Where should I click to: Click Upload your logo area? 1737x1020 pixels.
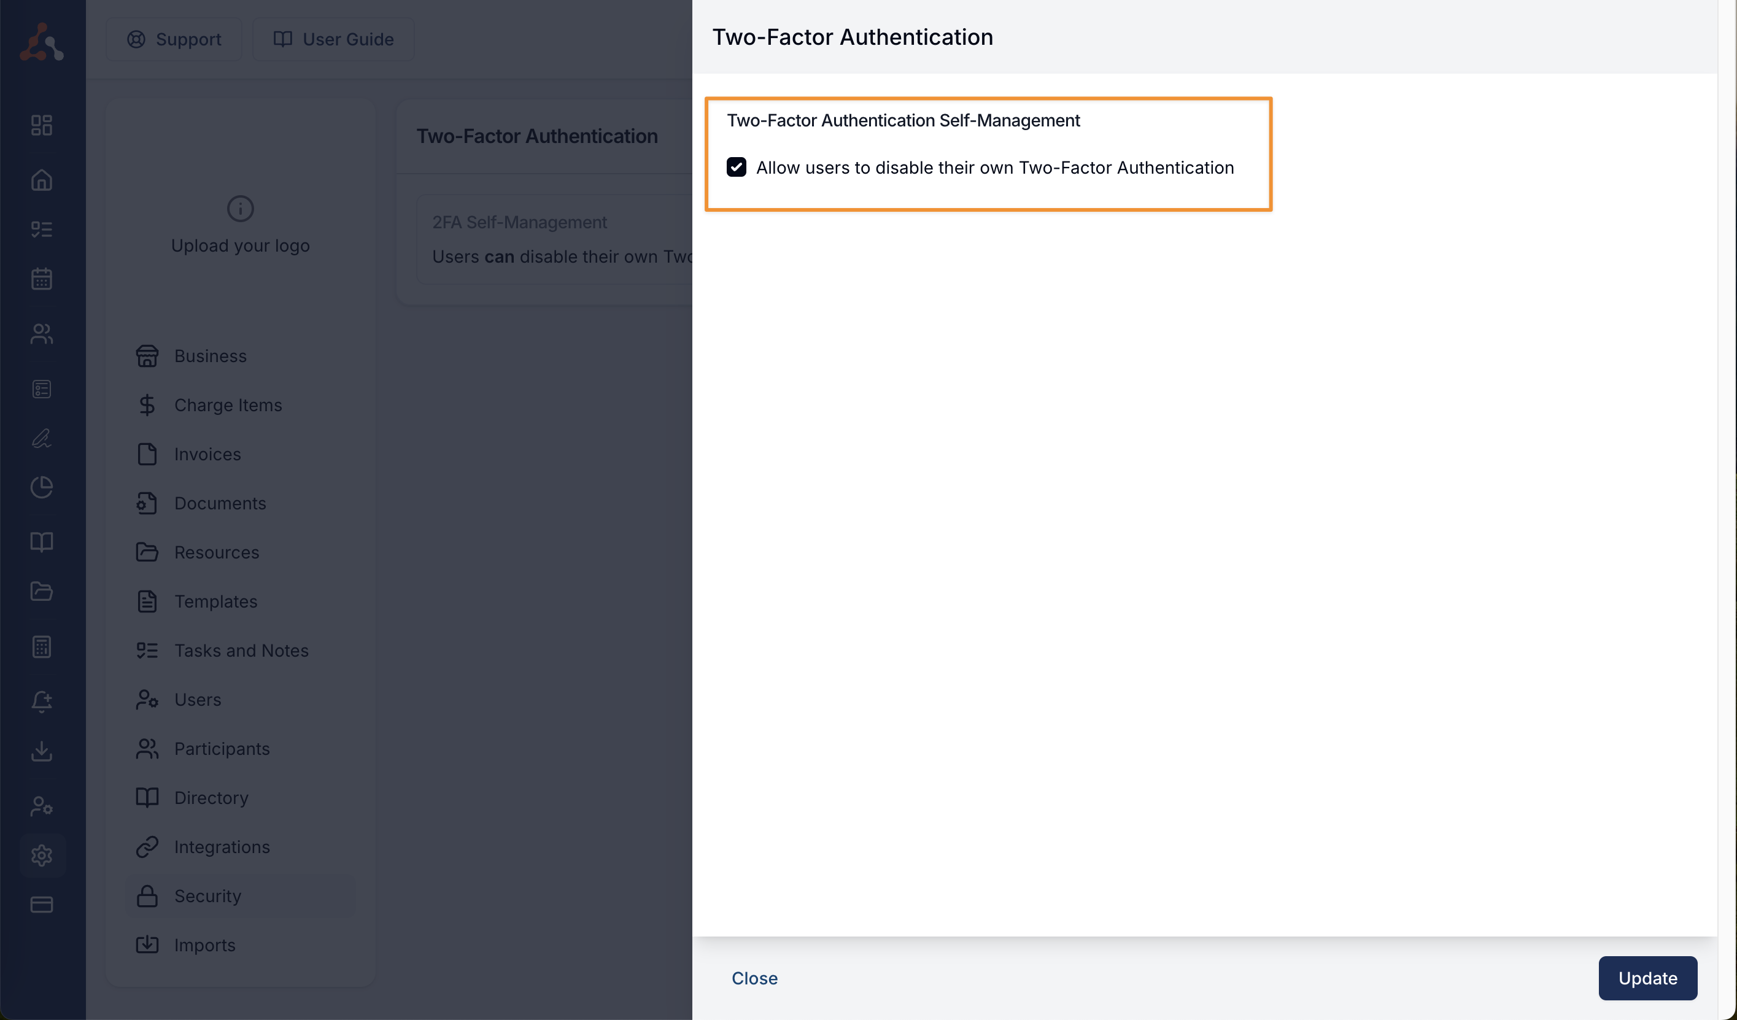click(x=240, y=225)
